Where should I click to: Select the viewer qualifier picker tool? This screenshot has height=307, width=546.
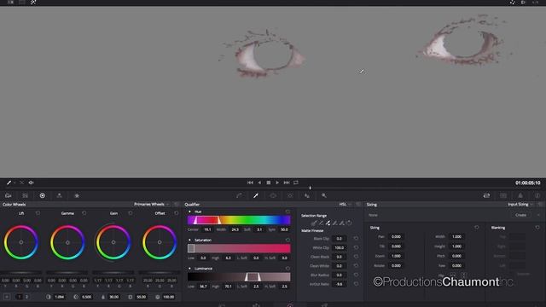coord(9,182)
